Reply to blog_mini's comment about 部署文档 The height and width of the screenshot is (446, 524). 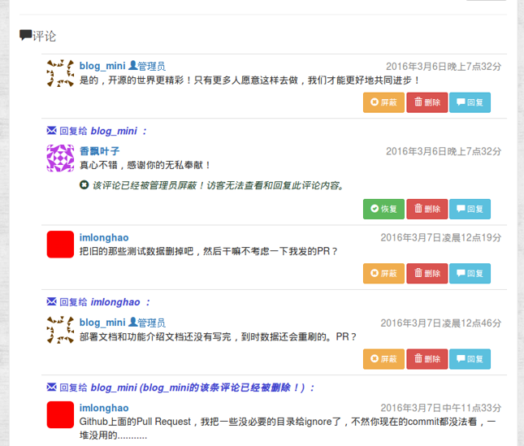coord(470,359)
